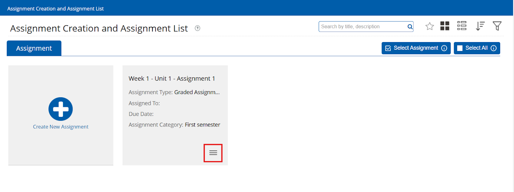The width and height of the screenshot is (514, 192).
Task: Click the Create New Assignment link
Action: click(x=61, y=127)
